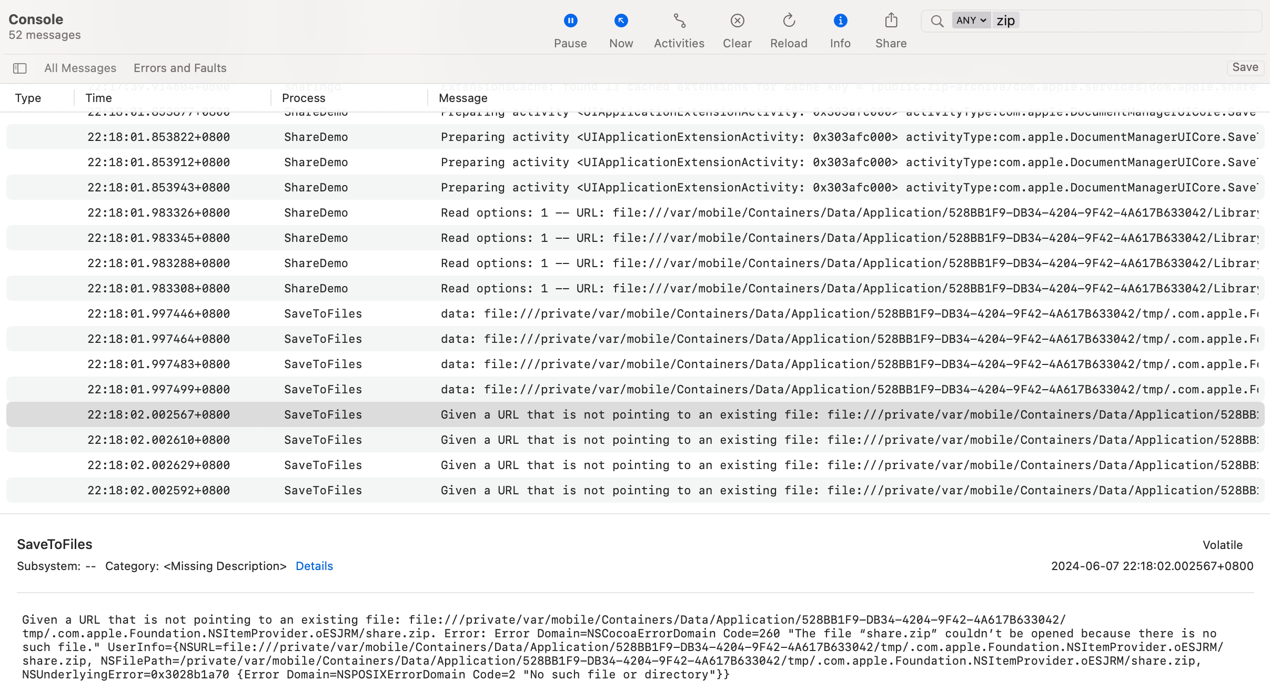Toggle the sidebar panel icon
The width and height of the screenshot is (1270, 691).
20,68
